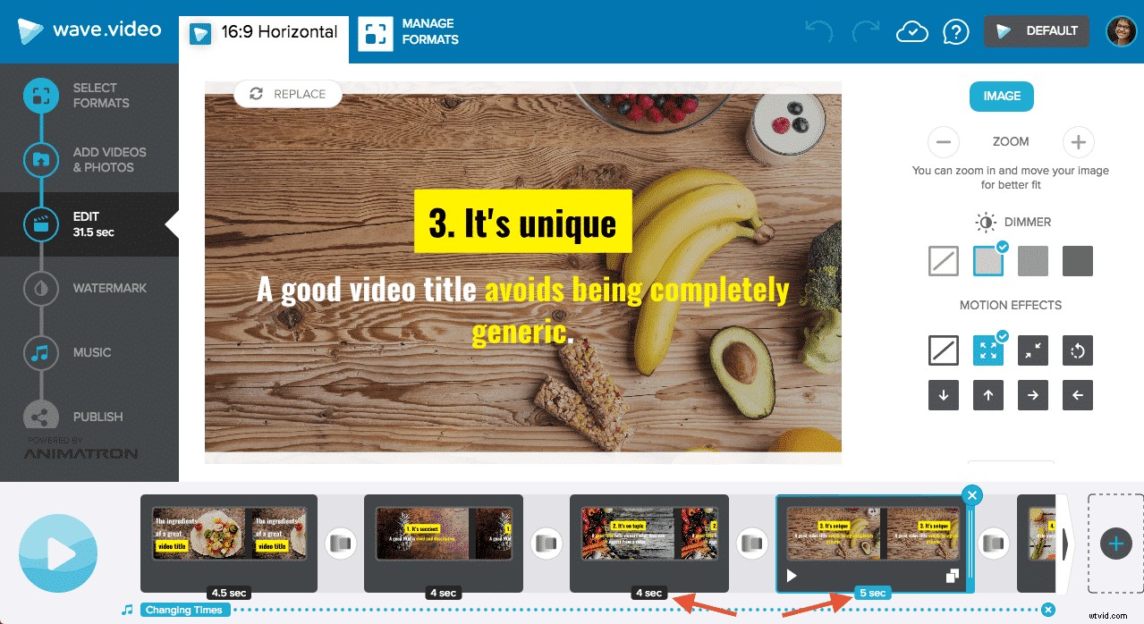
Task: Open the help menu
Action: [x=955, y=30]
